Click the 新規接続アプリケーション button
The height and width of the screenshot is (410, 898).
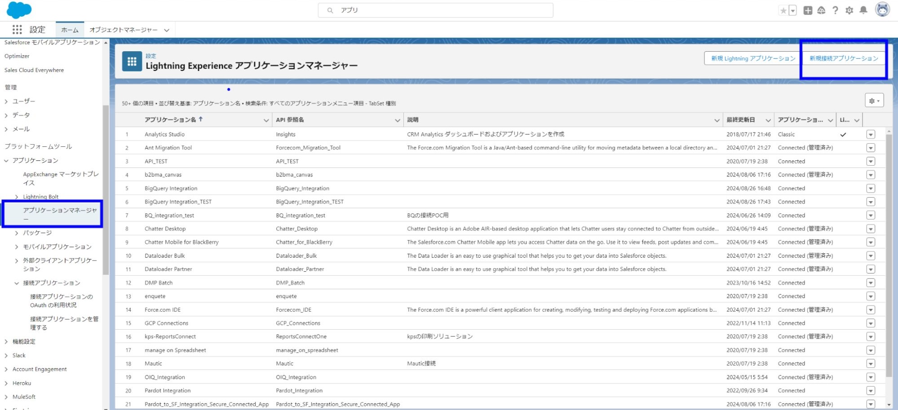843,58
